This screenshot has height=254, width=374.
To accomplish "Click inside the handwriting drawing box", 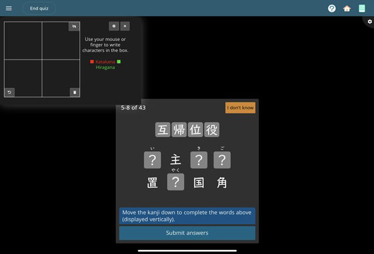I will pyautogui.click(x=42, y=60).
